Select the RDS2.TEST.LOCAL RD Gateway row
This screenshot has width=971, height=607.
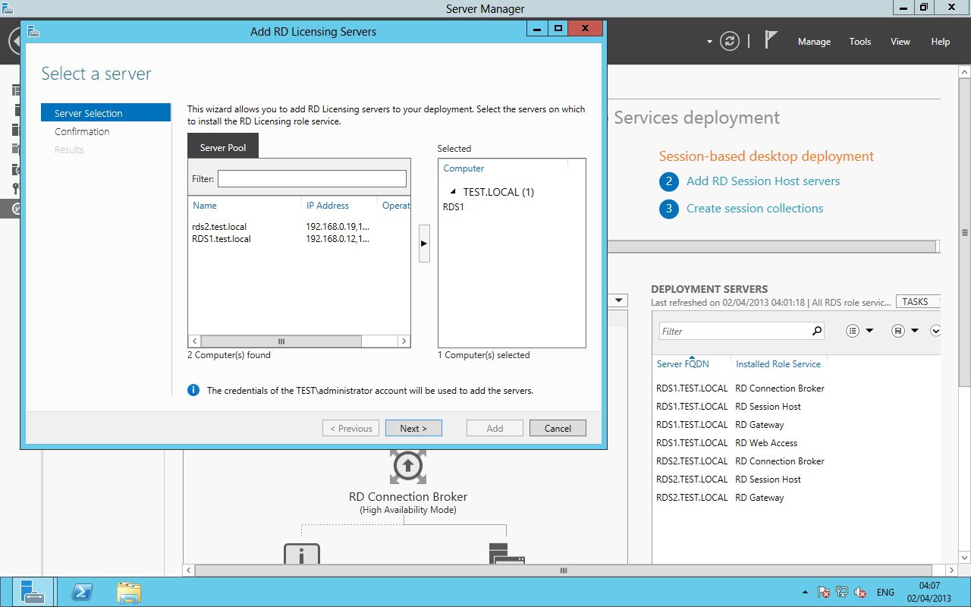point(796,498)
